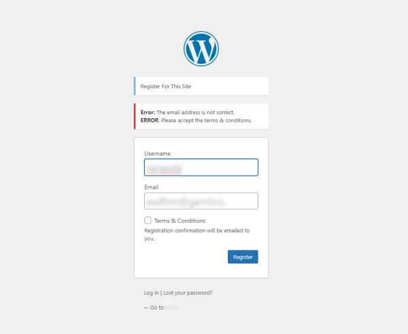Image resolution: width=408 pixels, height=334 pixels.
Task: Click the left arrow before Go to
Action: [x=146, y=308]
